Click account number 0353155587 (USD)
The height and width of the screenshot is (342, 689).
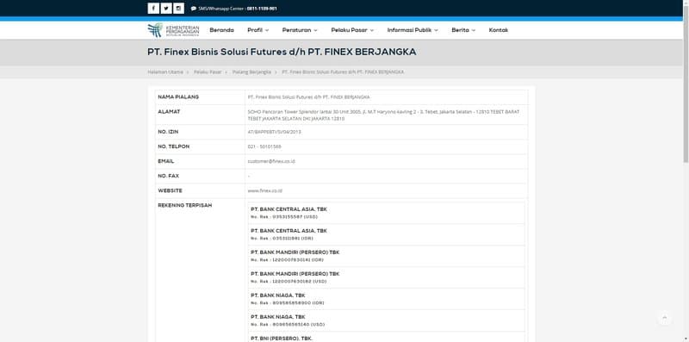[284, 217]
